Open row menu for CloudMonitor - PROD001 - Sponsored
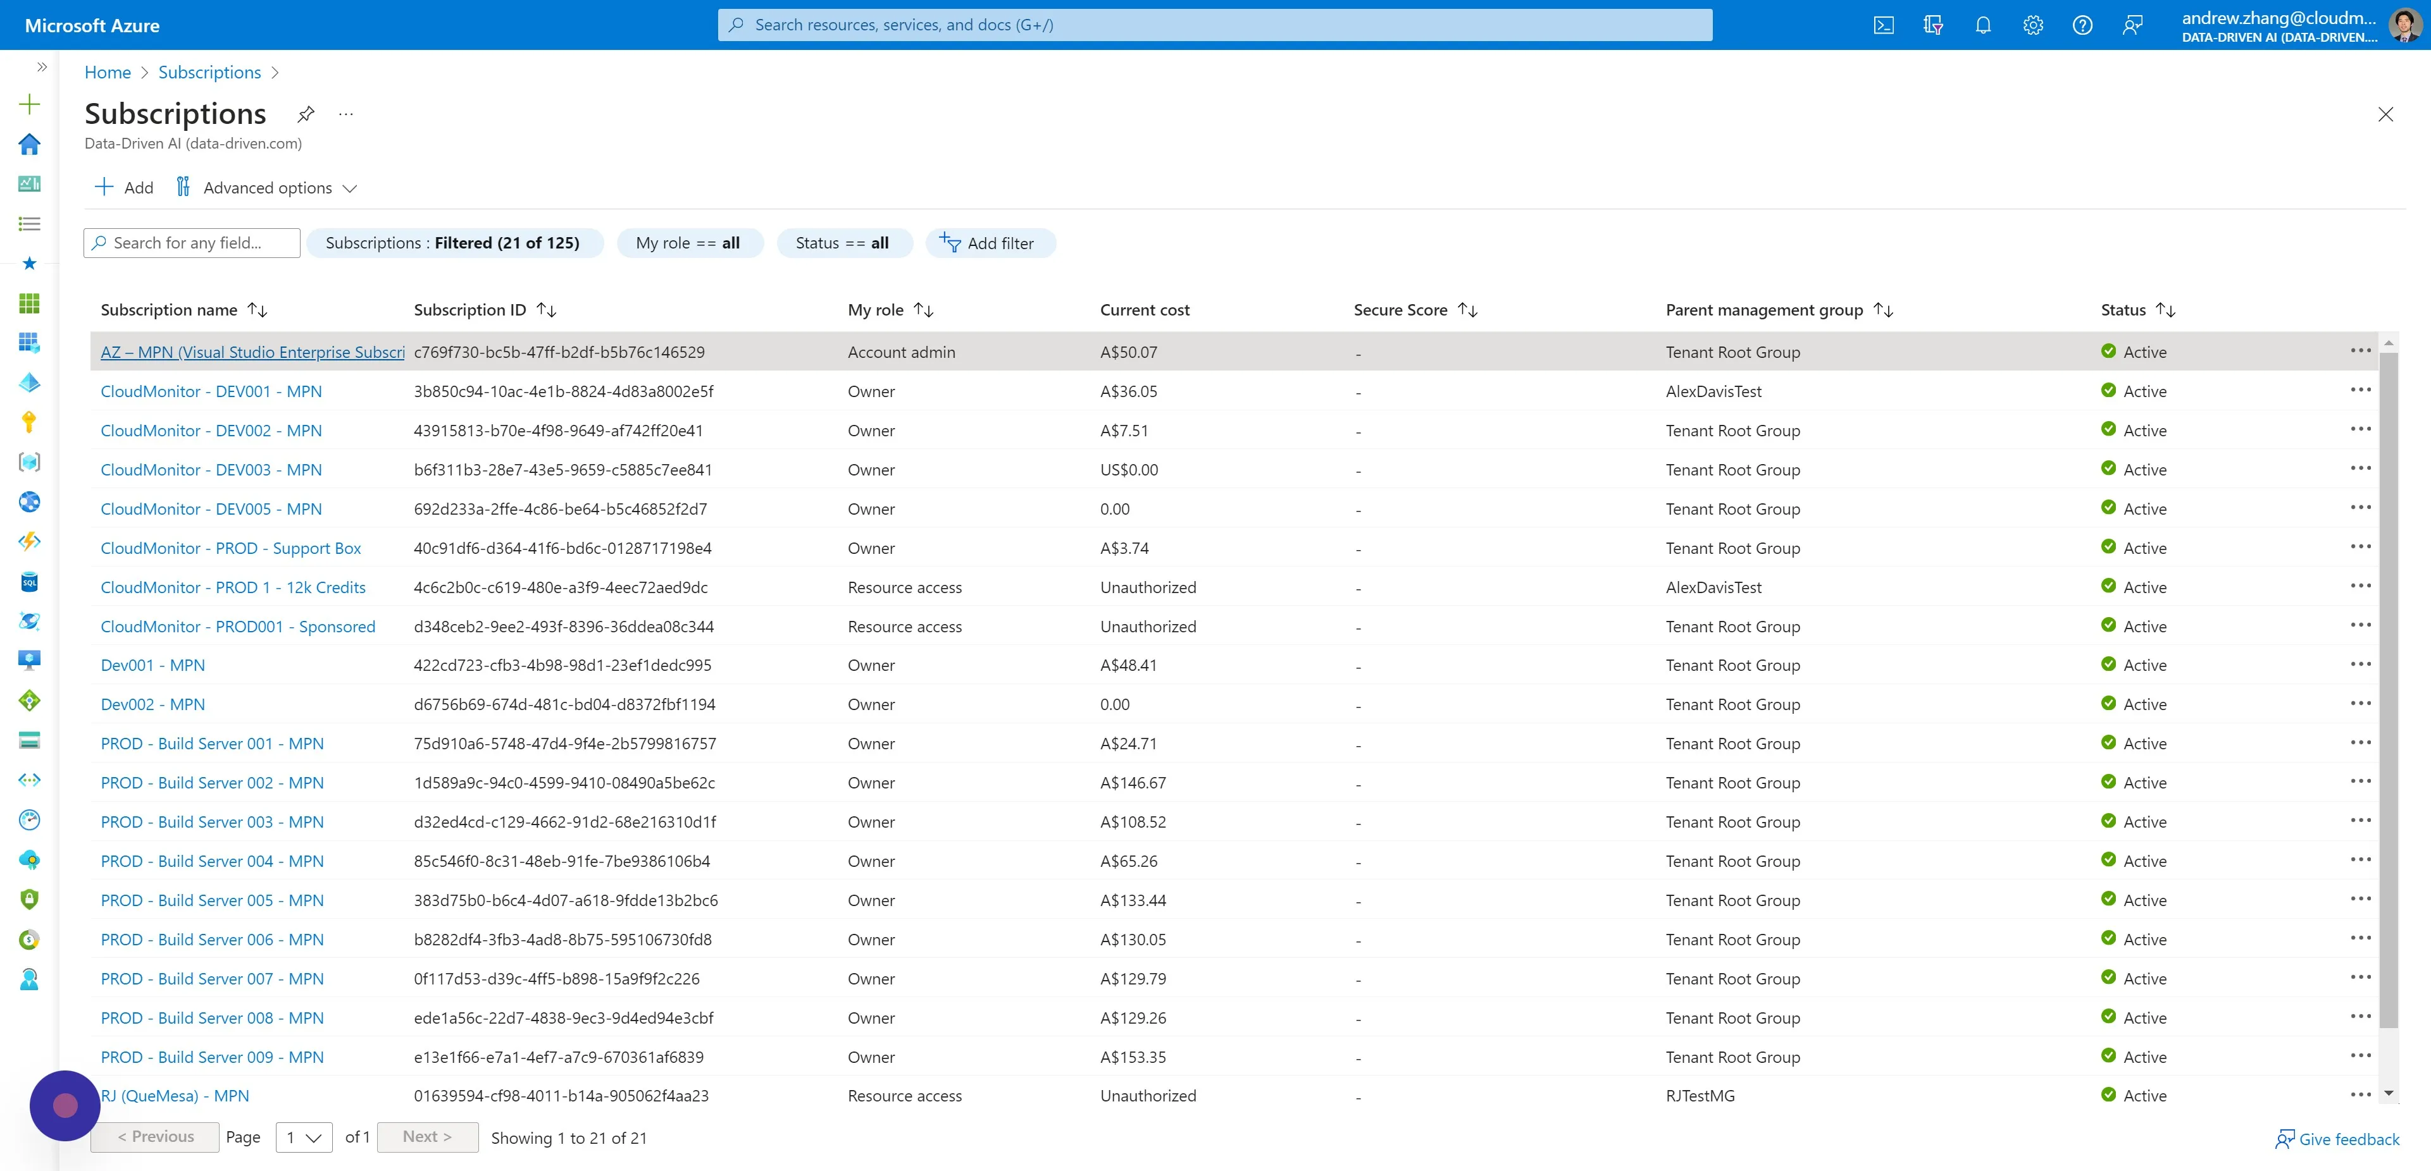 pos(2360,625)
